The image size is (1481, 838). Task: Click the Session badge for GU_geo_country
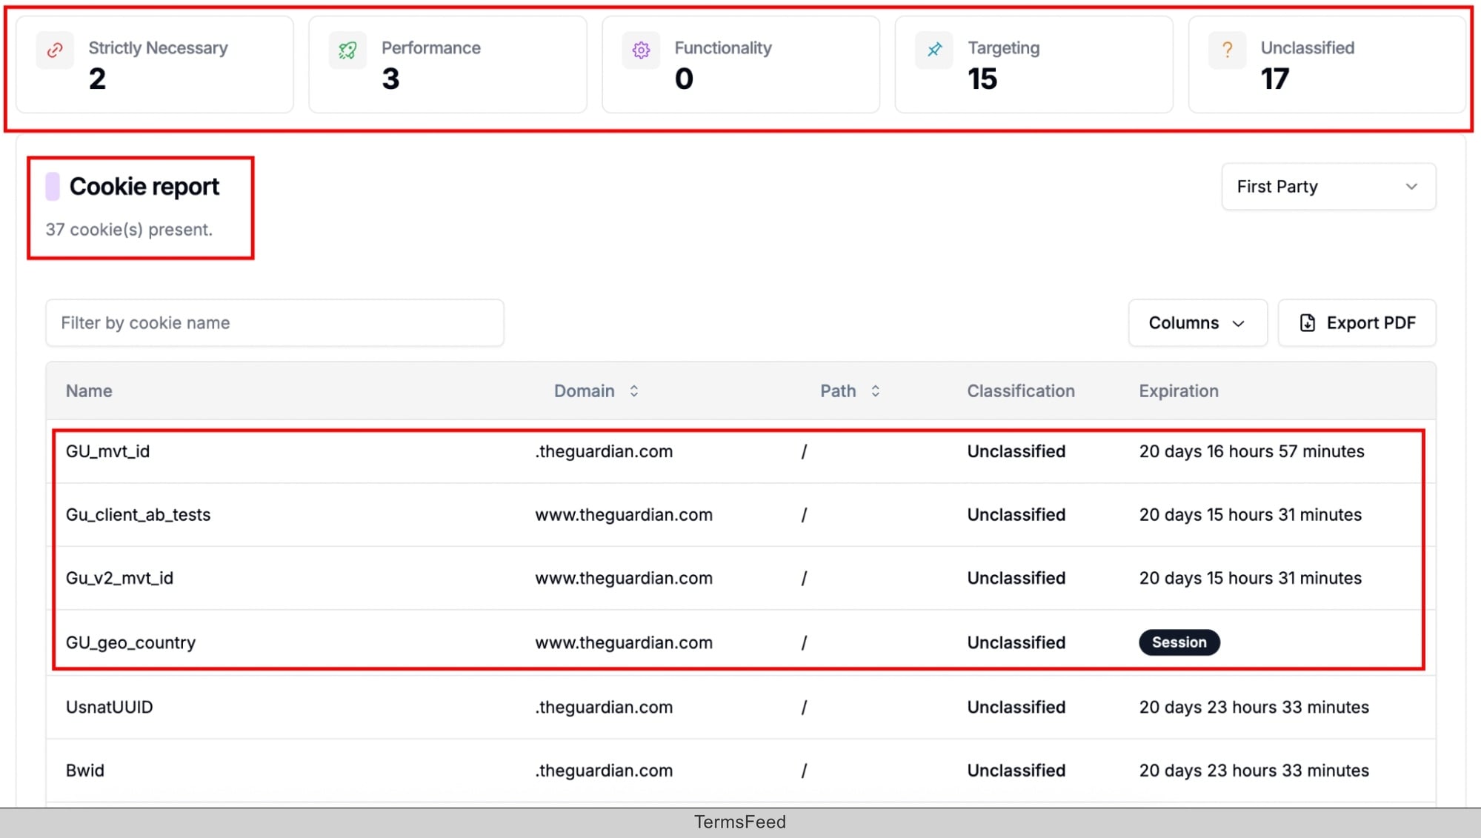tap(1179, 642)
